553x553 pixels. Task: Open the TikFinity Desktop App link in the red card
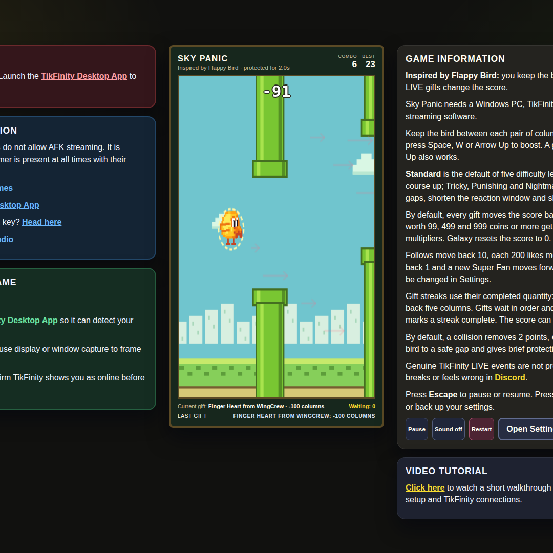pyautogui.click(x=84, y=76)
